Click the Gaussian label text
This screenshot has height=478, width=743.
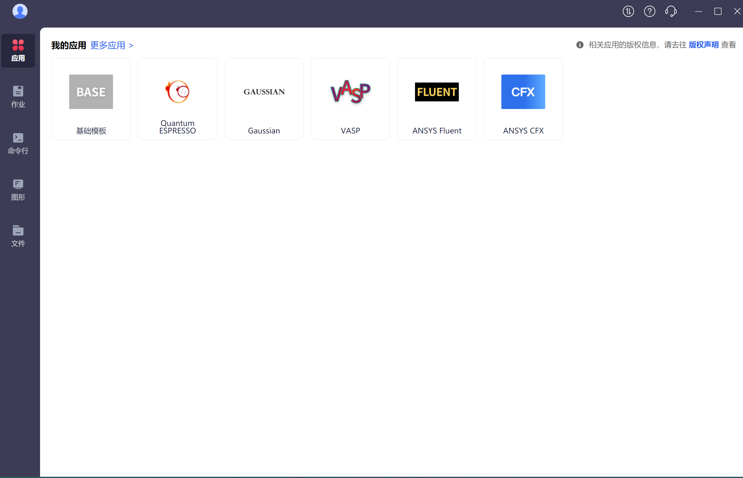pyautogui.click(x=264, y=131)
